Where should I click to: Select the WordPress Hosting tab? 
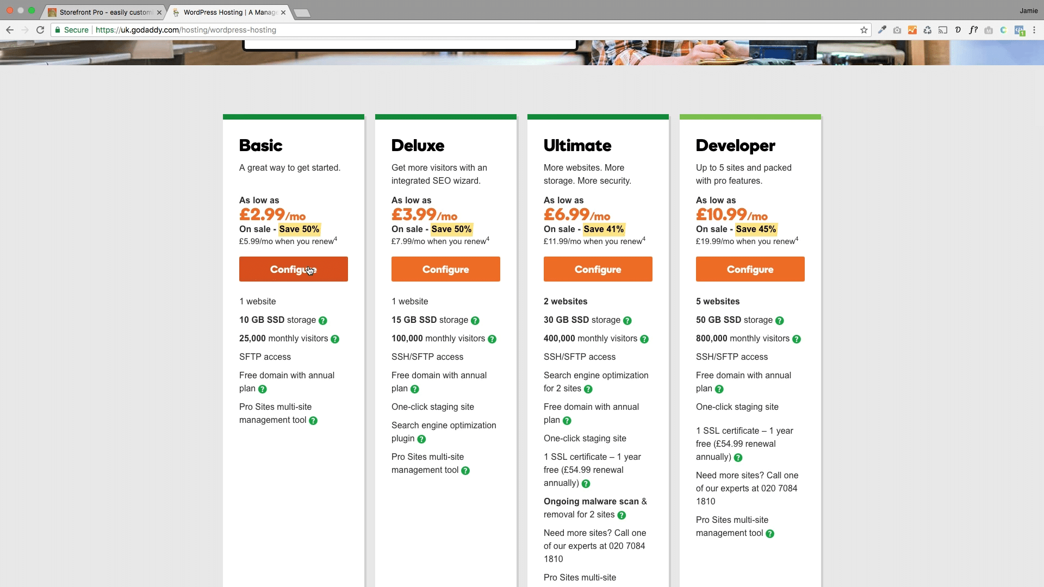228,12
